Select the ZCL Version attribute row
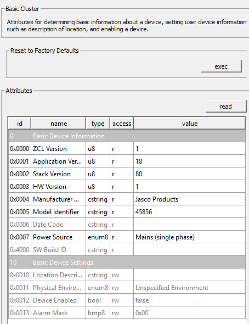This screenshot has width=249, height=324. 127,149
